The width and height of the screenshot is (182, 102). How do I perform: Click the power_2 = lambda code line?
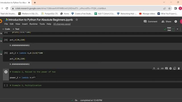click(x=23, y=77)
